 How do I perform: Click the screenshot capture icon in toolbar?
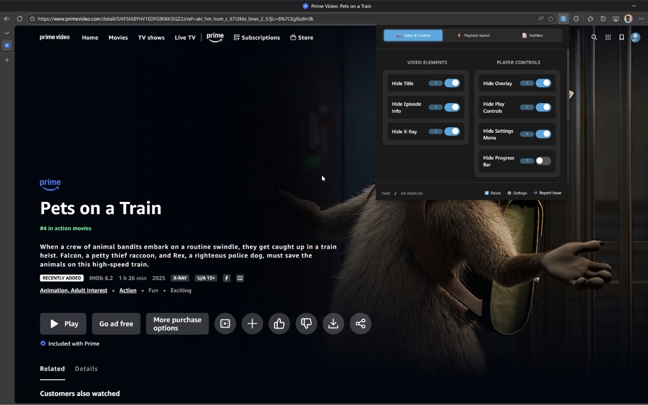[x=616, y=19]
